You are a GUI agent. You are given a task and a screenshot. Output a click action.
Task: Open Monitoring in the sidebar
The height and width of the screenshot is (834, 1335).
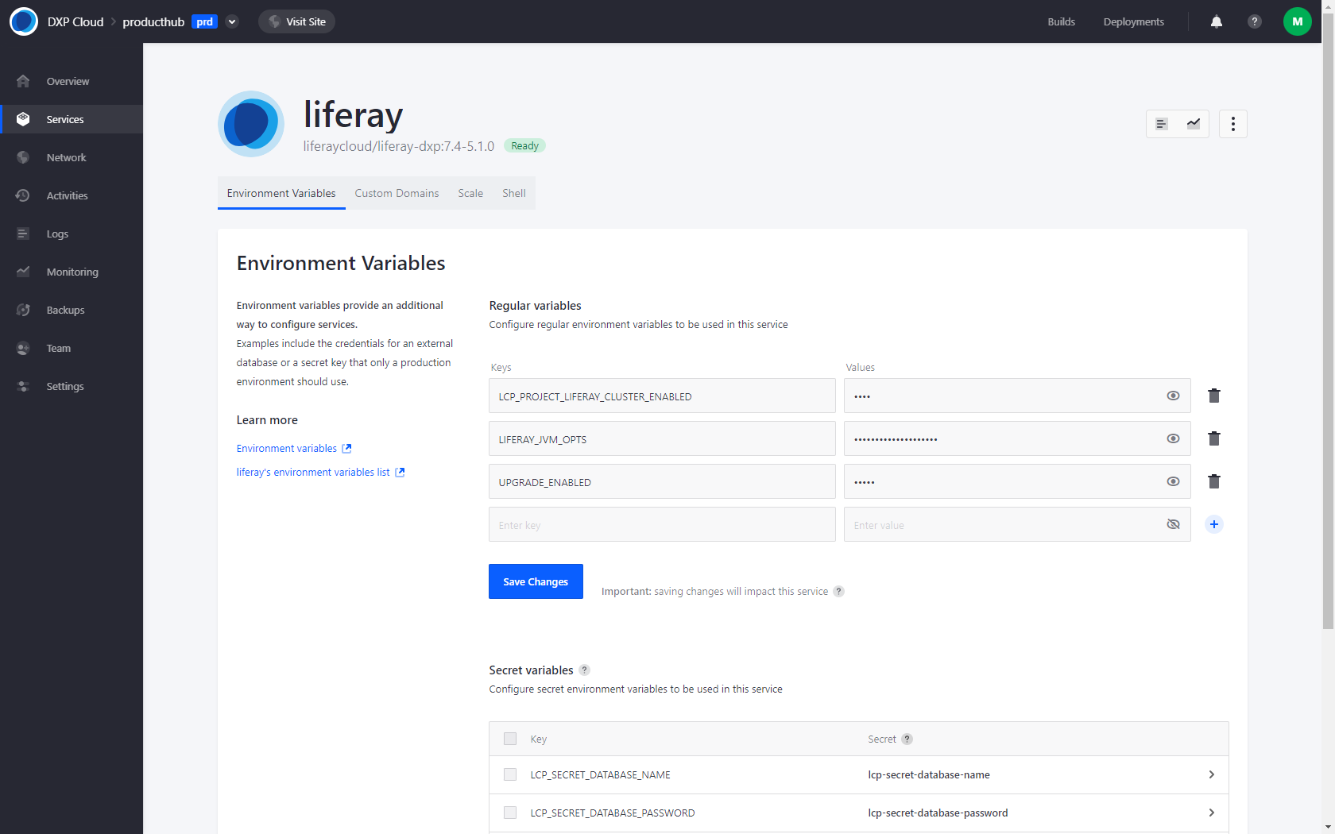pos(72,272)
